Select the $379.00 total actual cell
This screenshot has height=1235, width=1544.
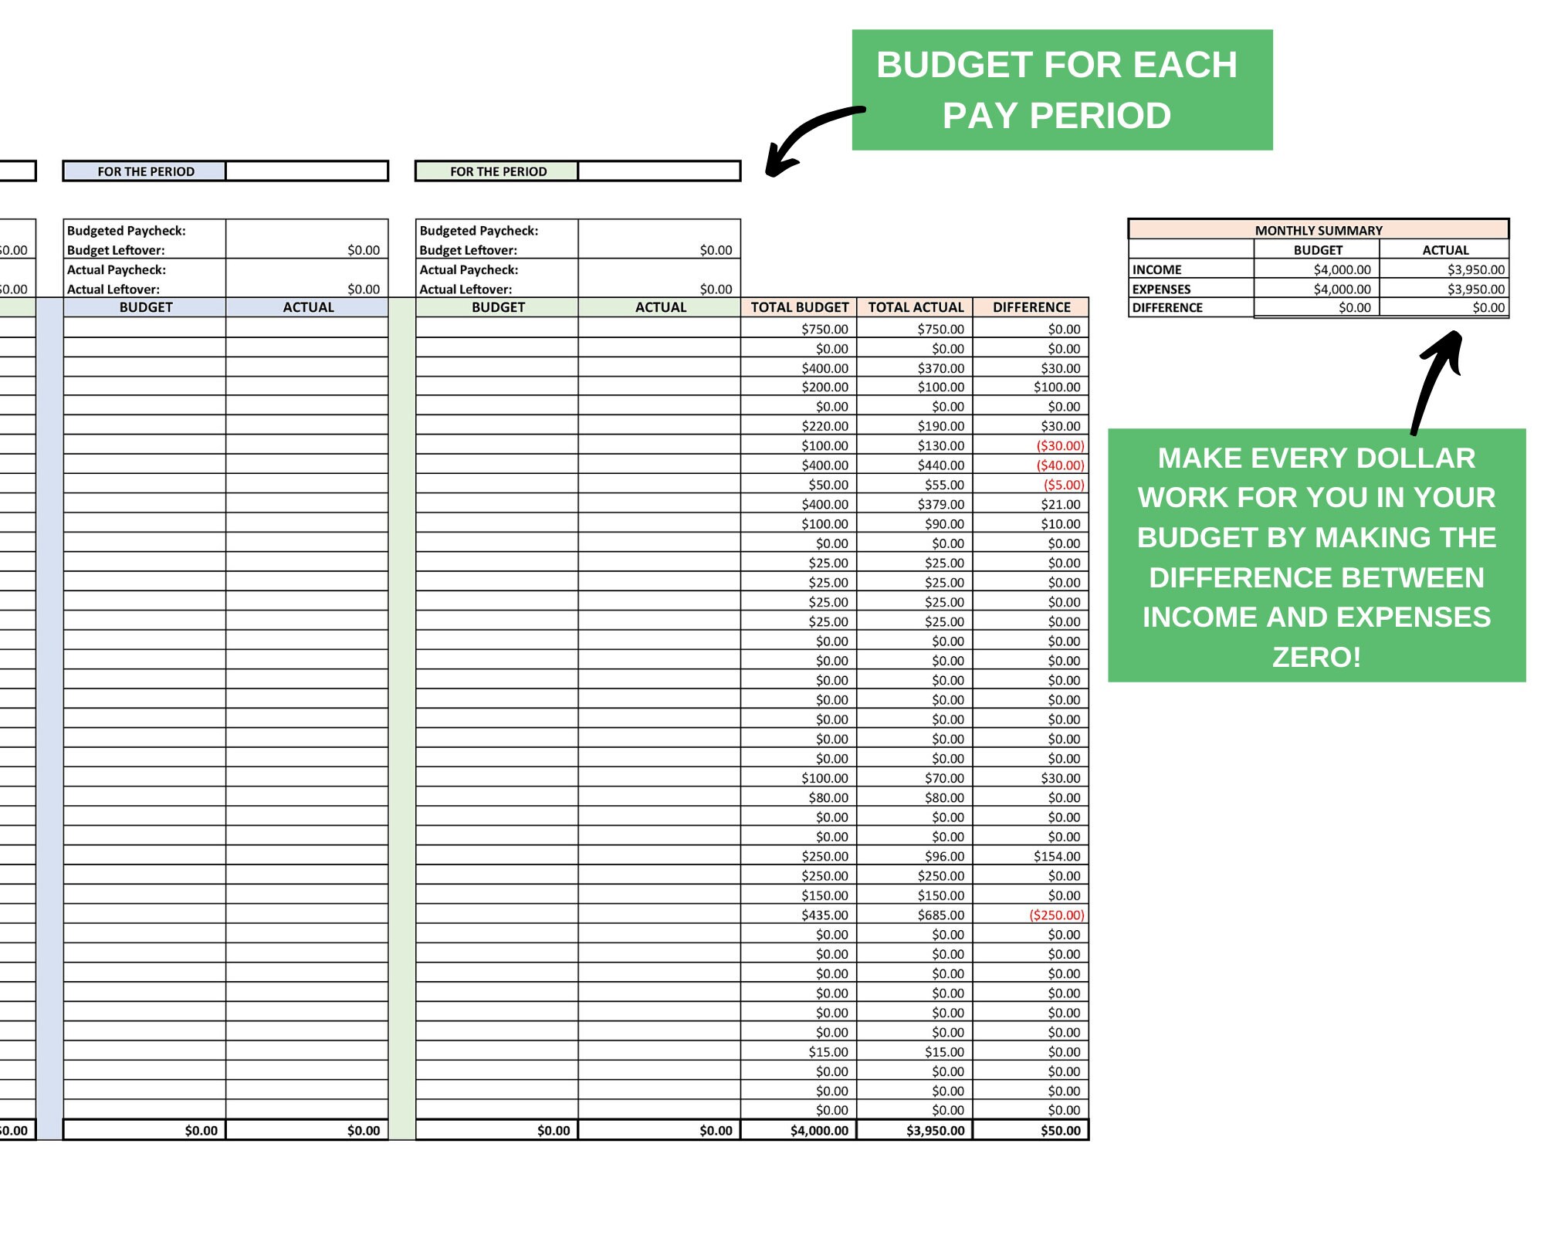point(915,504)
